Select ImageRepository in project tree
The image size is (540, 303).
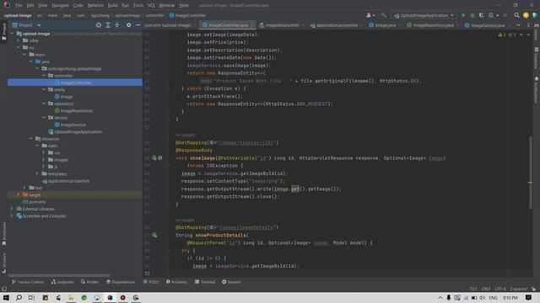76,110
